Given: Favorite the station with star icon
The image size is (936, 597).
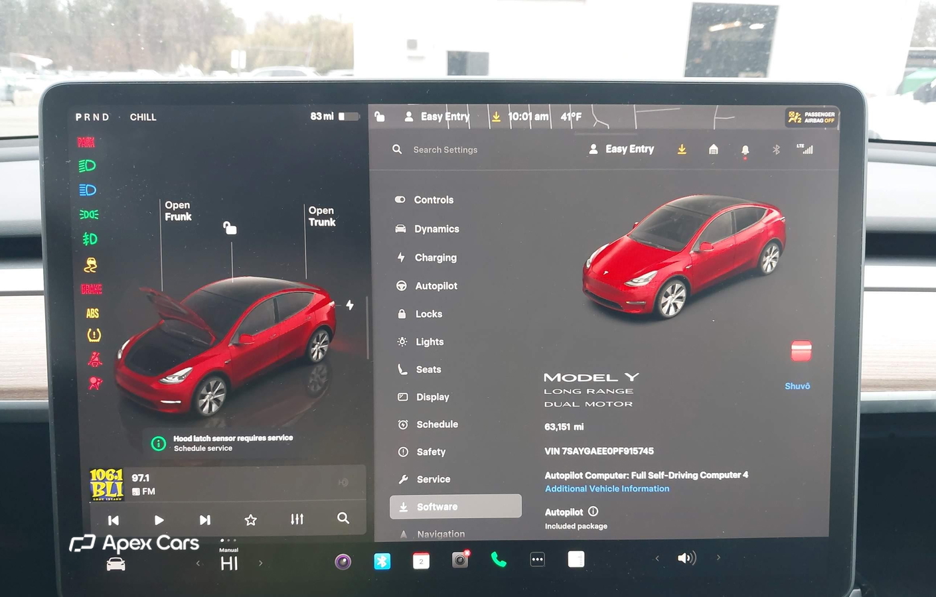Looking at the screenshot, I should (250, 520).
